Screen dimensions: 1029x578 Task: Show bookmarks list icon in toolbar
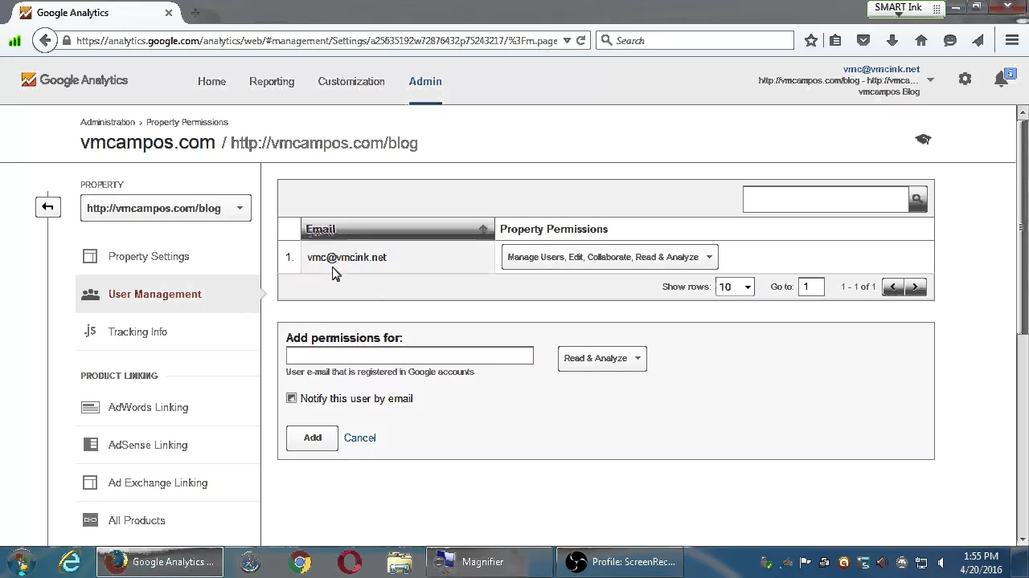click(835, 40)
